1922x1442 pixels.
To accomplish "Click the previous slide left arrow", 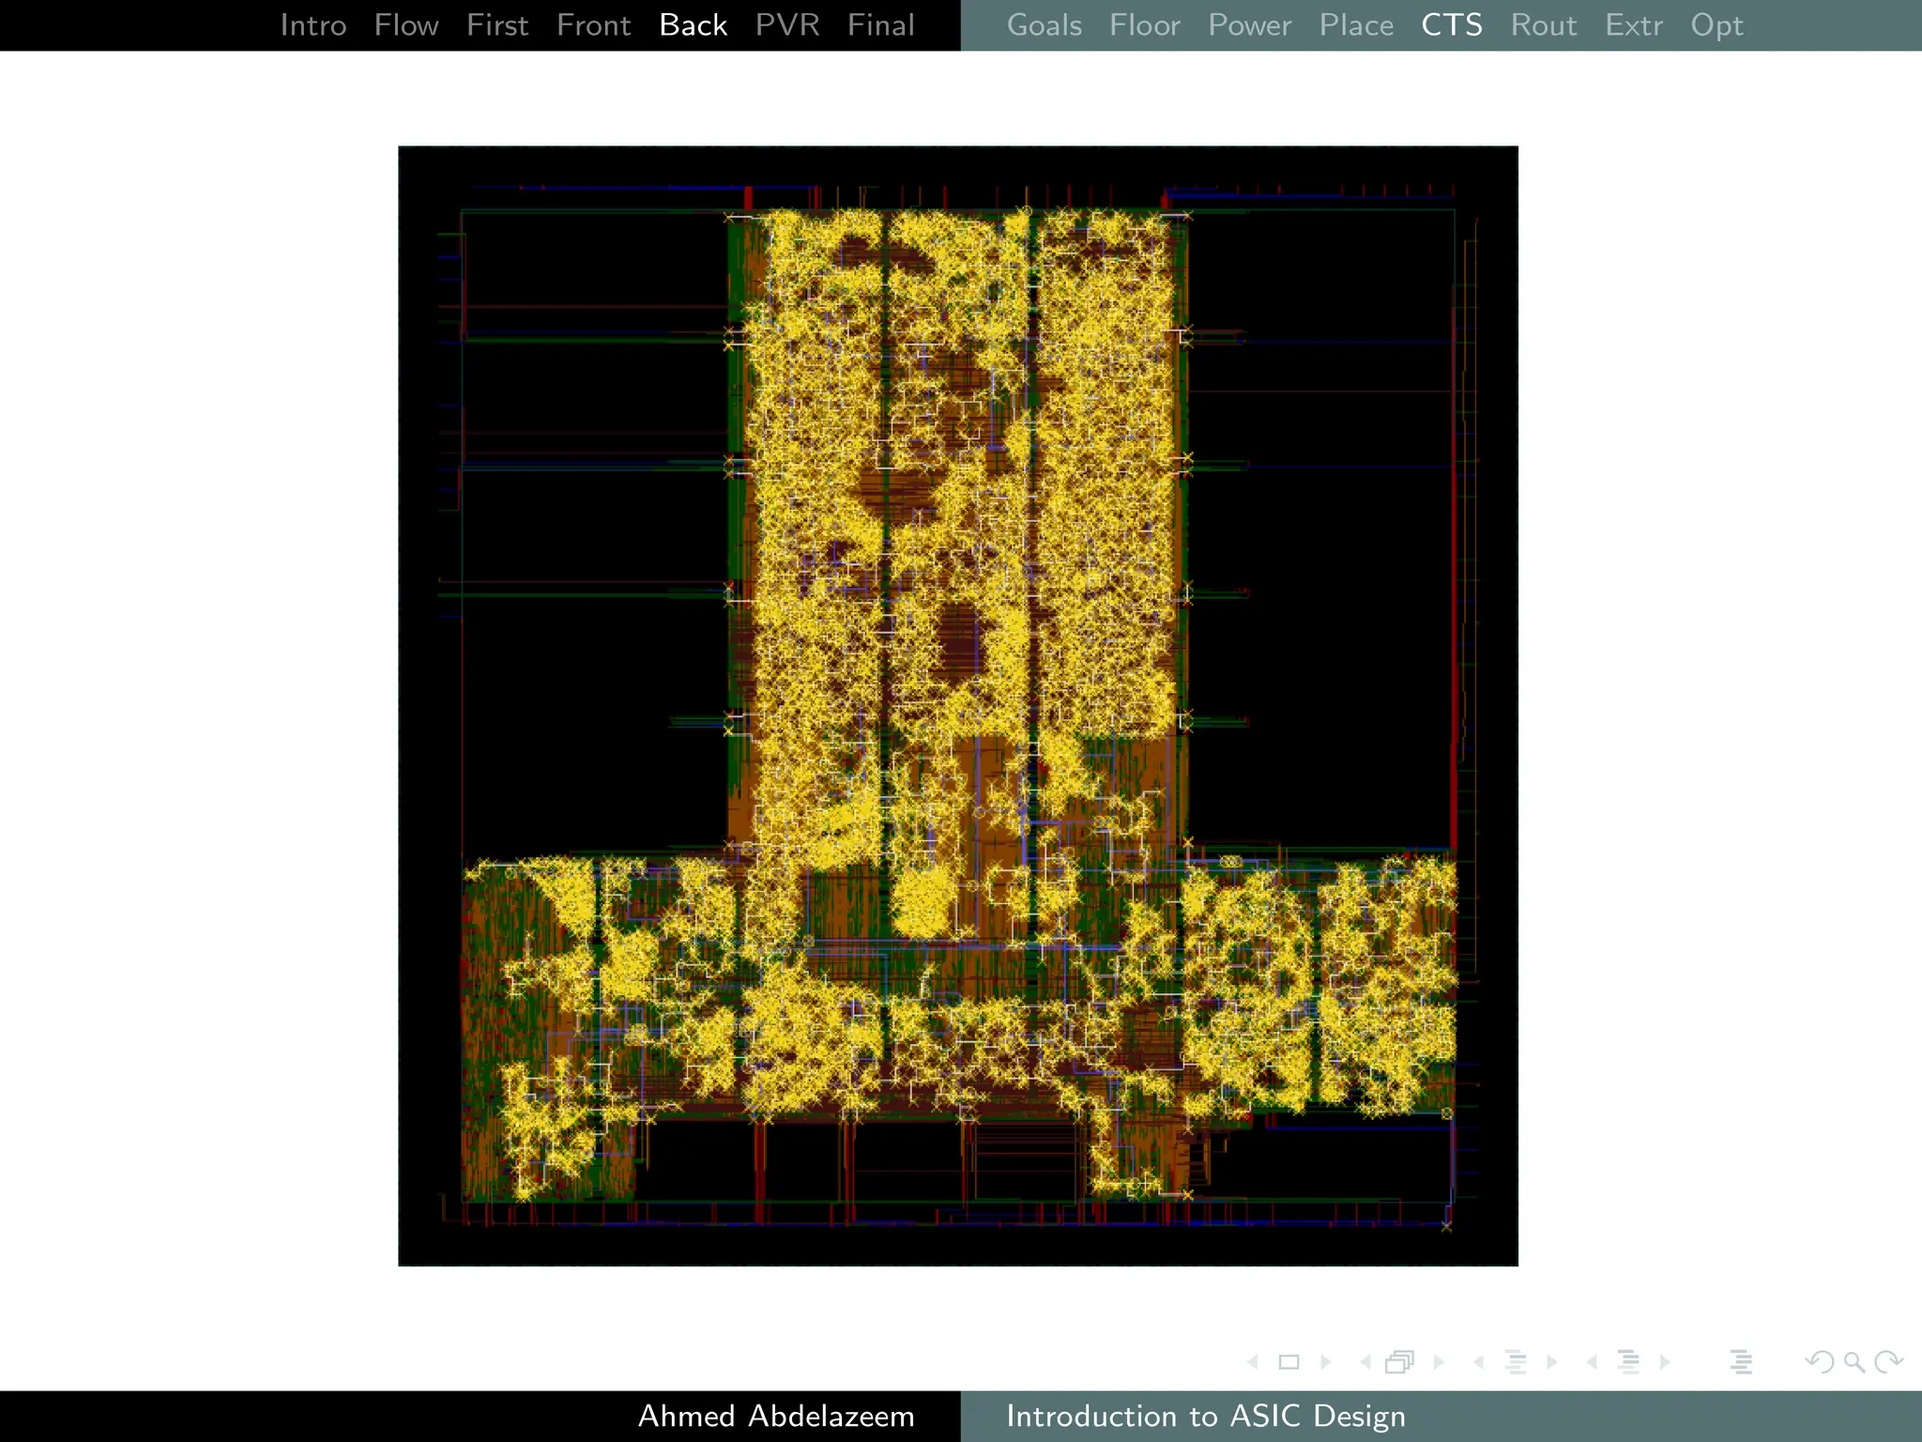I will [1253, 1362].
